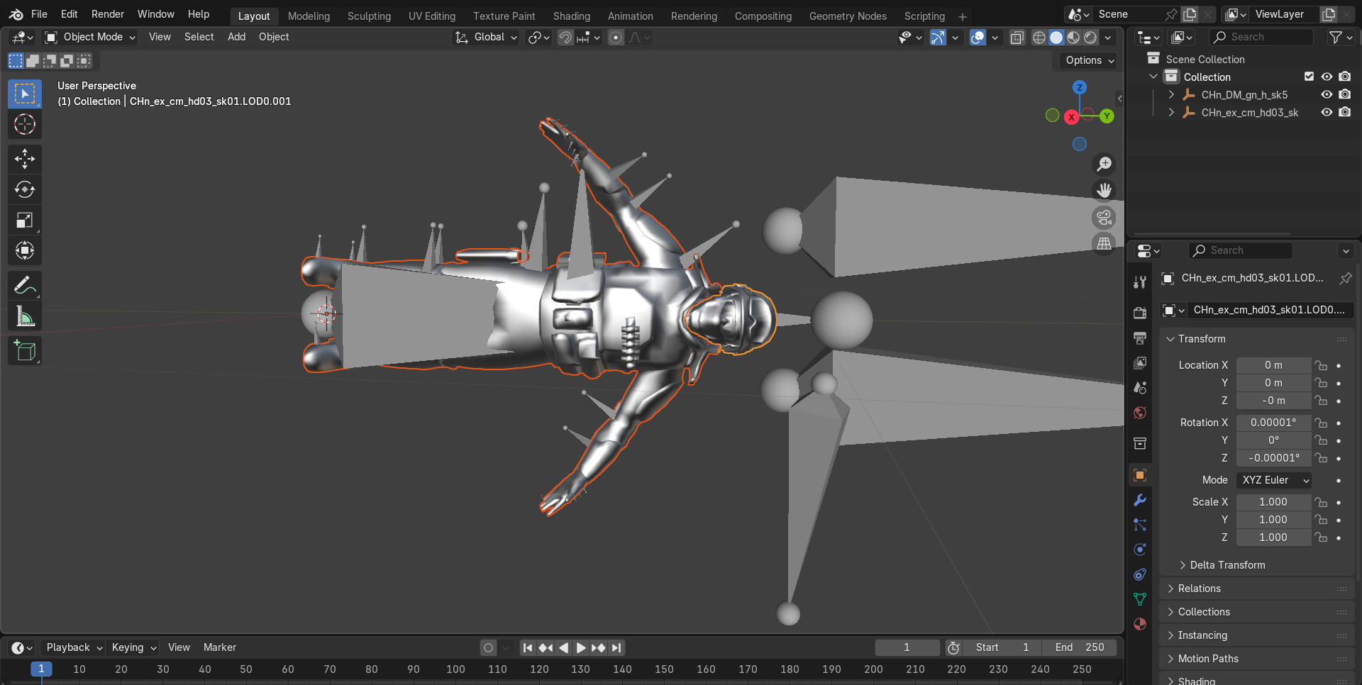Toggle snapping magnet in header

coord(565,38)
